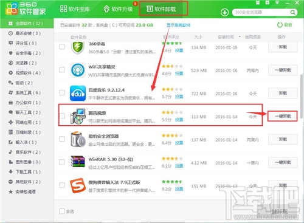Viewport: 304px width, 223px height.
Task: Click the 输入法 sidebar icon
Action: [x=10, y=142]
